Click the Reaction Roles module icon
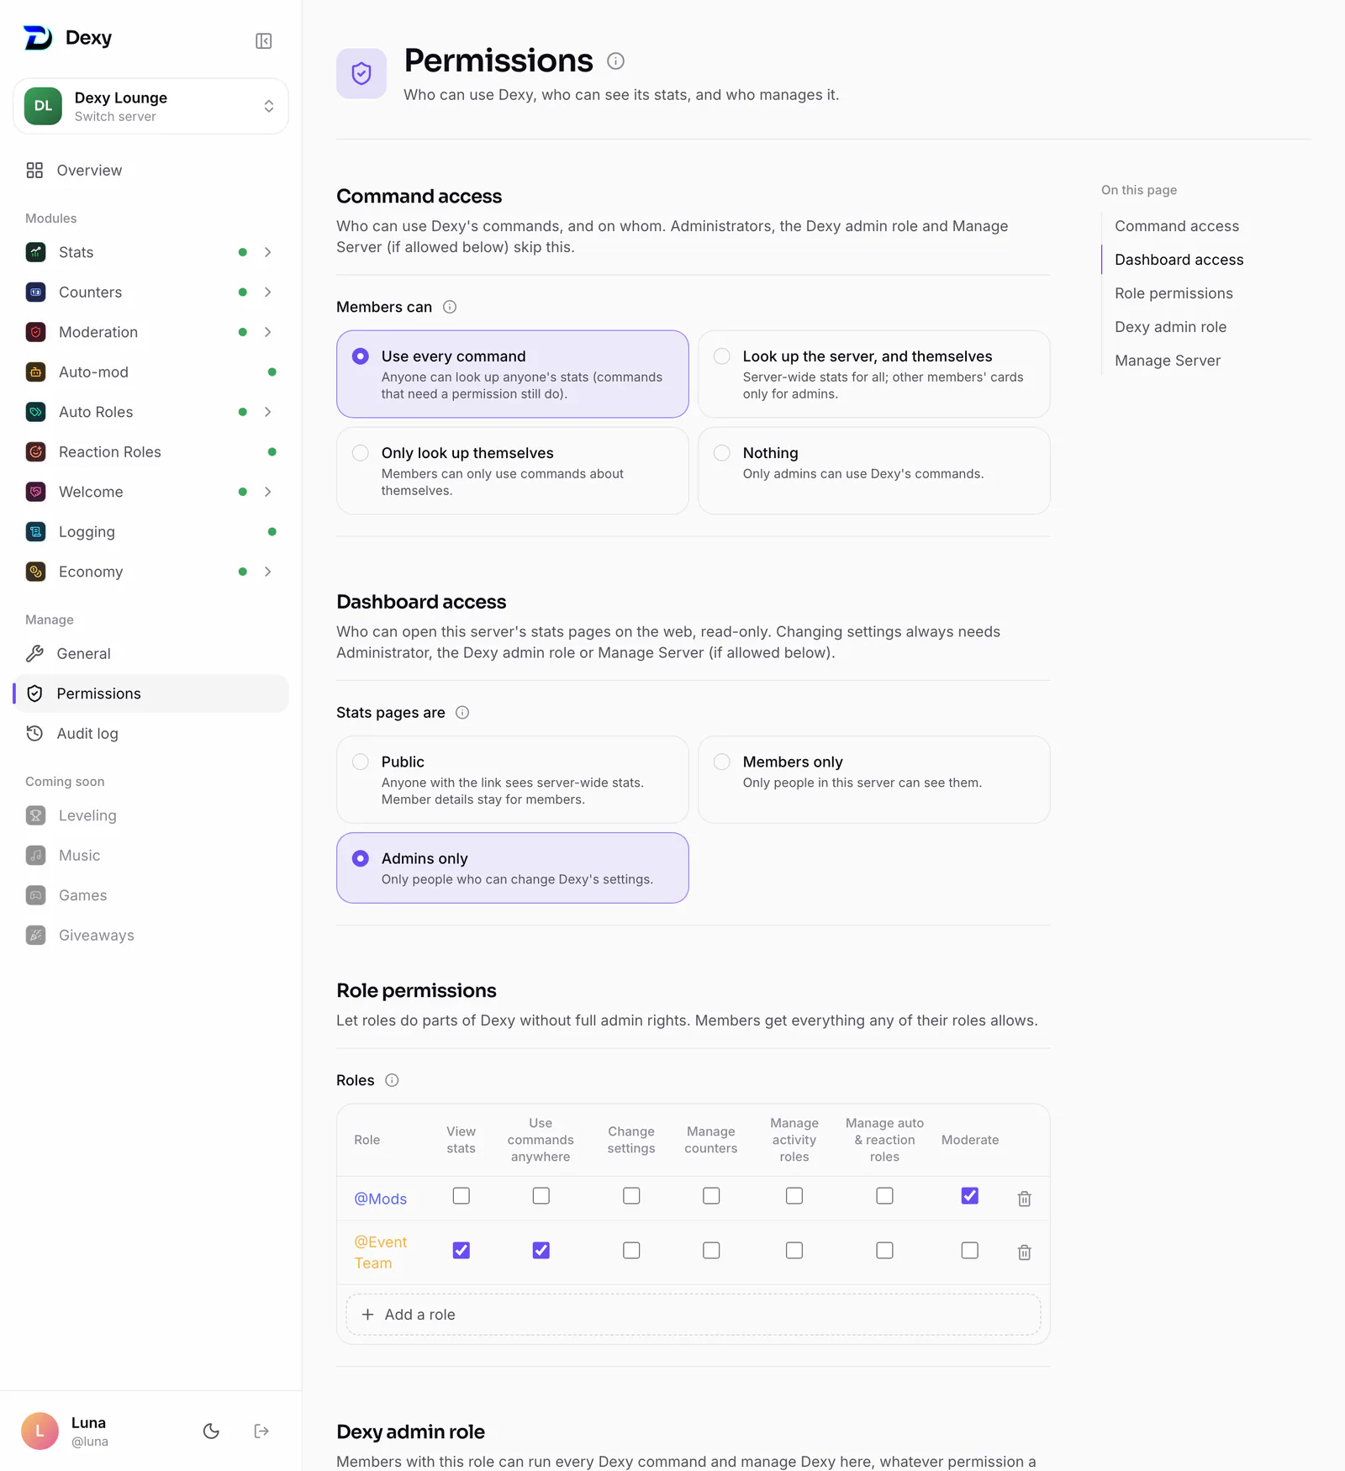The image size is (1345, 1471). pyautogui.click(x=35, y=452)
